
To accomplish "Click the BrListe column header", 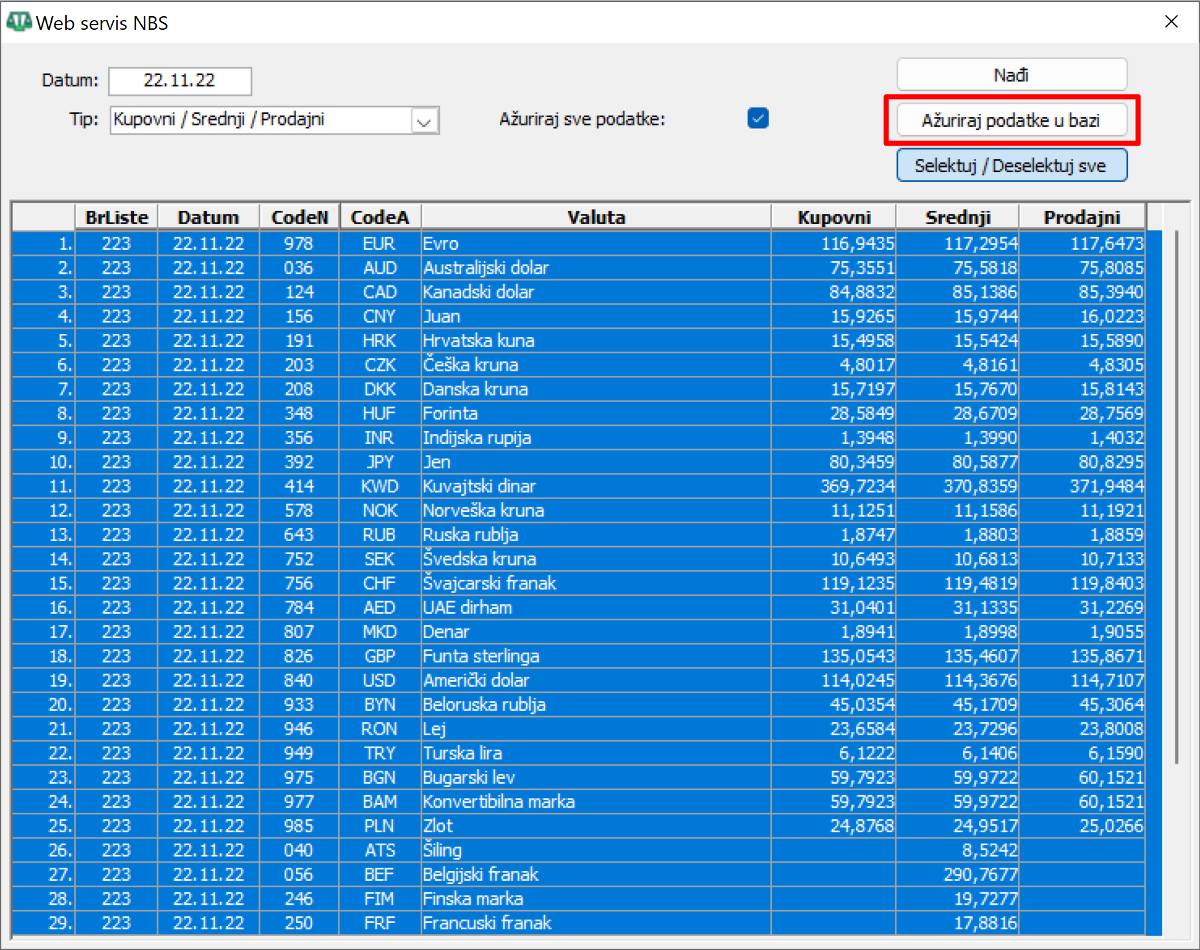I will point(117,217).
